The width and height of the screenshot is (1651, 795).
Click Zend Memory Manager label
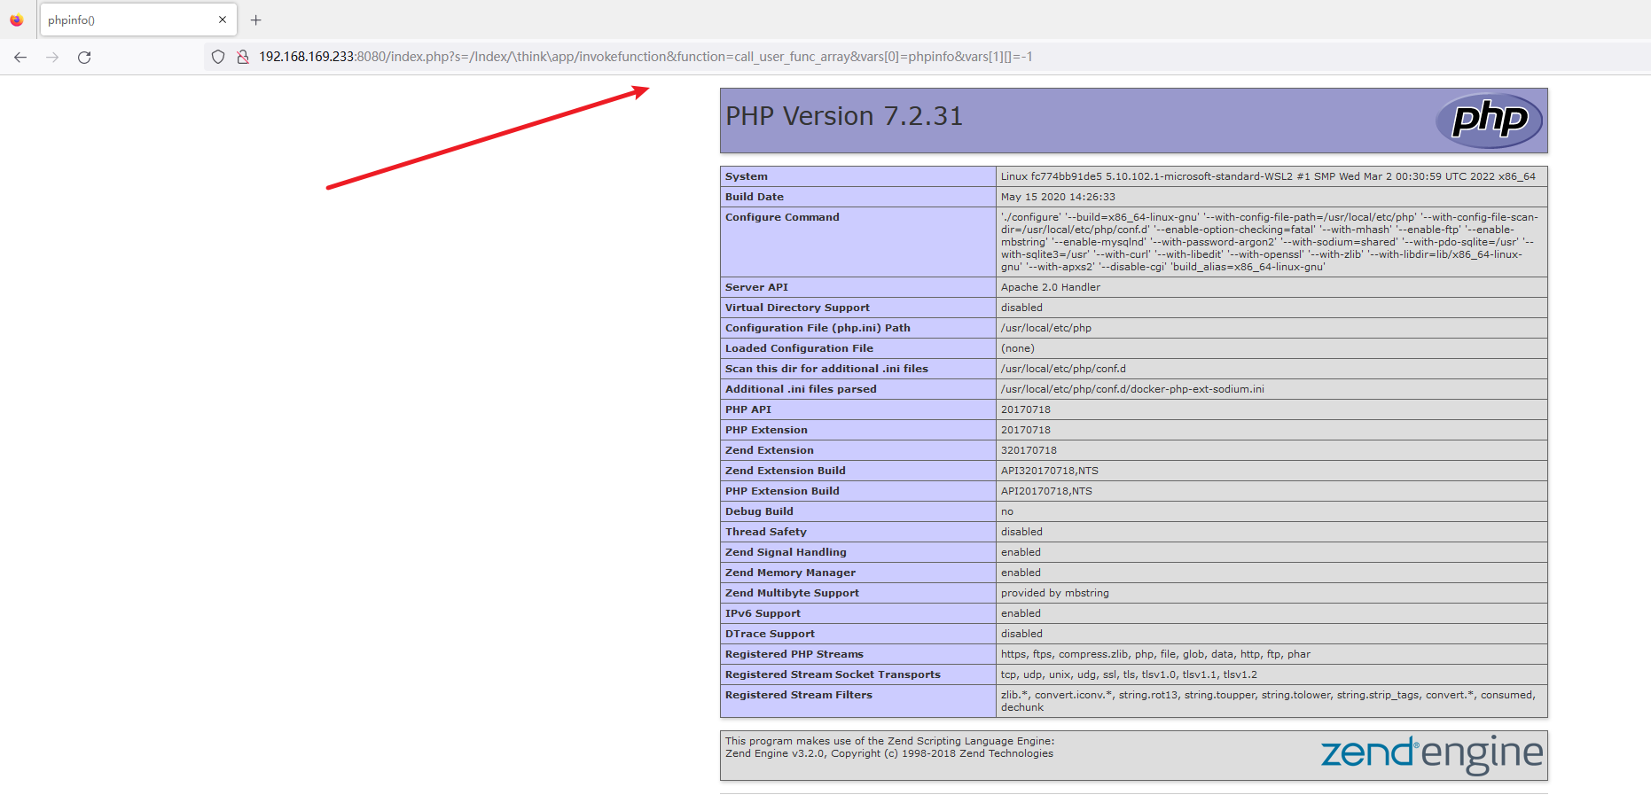pos(790,573)
